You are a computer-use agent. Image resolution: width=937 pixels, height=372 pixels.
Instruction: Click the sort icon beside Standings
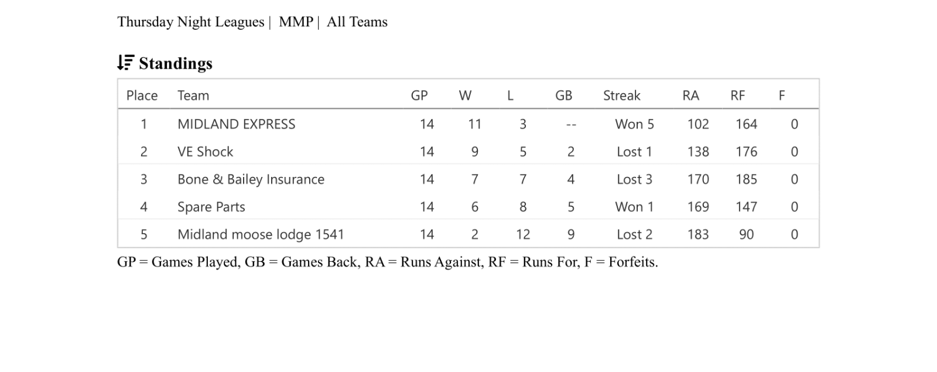(125, 63)
